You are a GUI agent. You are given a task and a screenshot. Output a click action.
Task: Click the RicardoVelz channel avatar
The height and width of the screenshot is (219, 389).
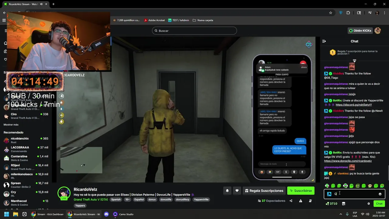(64, 193)
